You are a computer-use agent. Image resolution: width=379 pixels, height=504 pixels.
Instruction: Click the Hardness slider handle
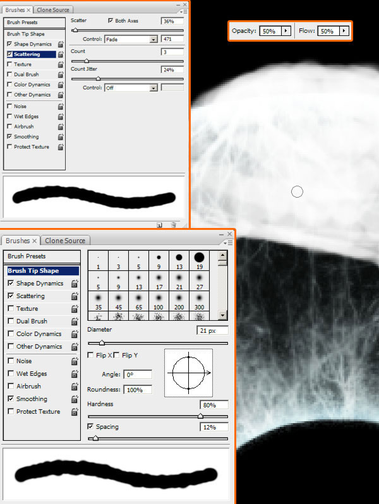201,416
